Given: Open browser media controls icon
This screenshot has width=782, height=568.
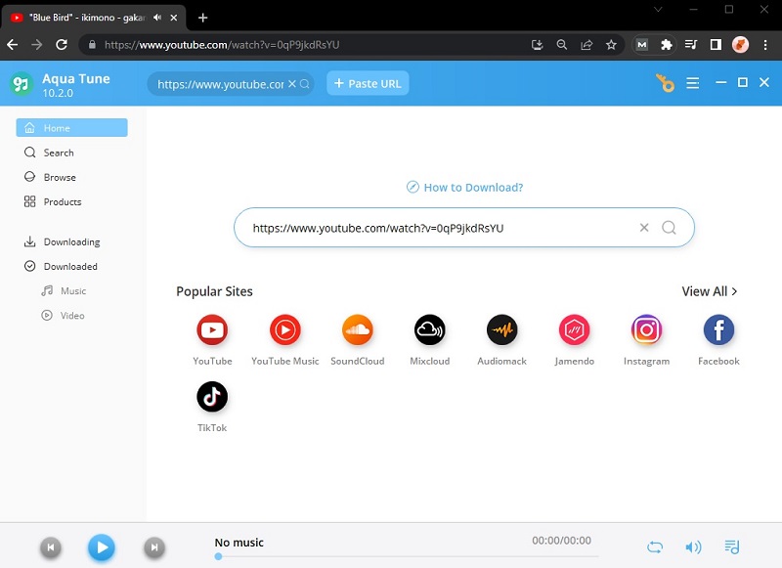Looking at the screenshot, I should 691,45.
